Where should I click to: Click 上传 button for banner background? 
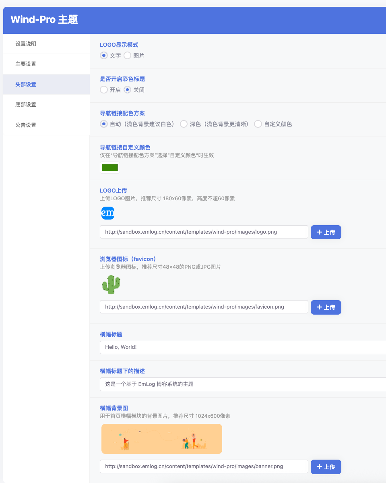[x=326, y=467]
